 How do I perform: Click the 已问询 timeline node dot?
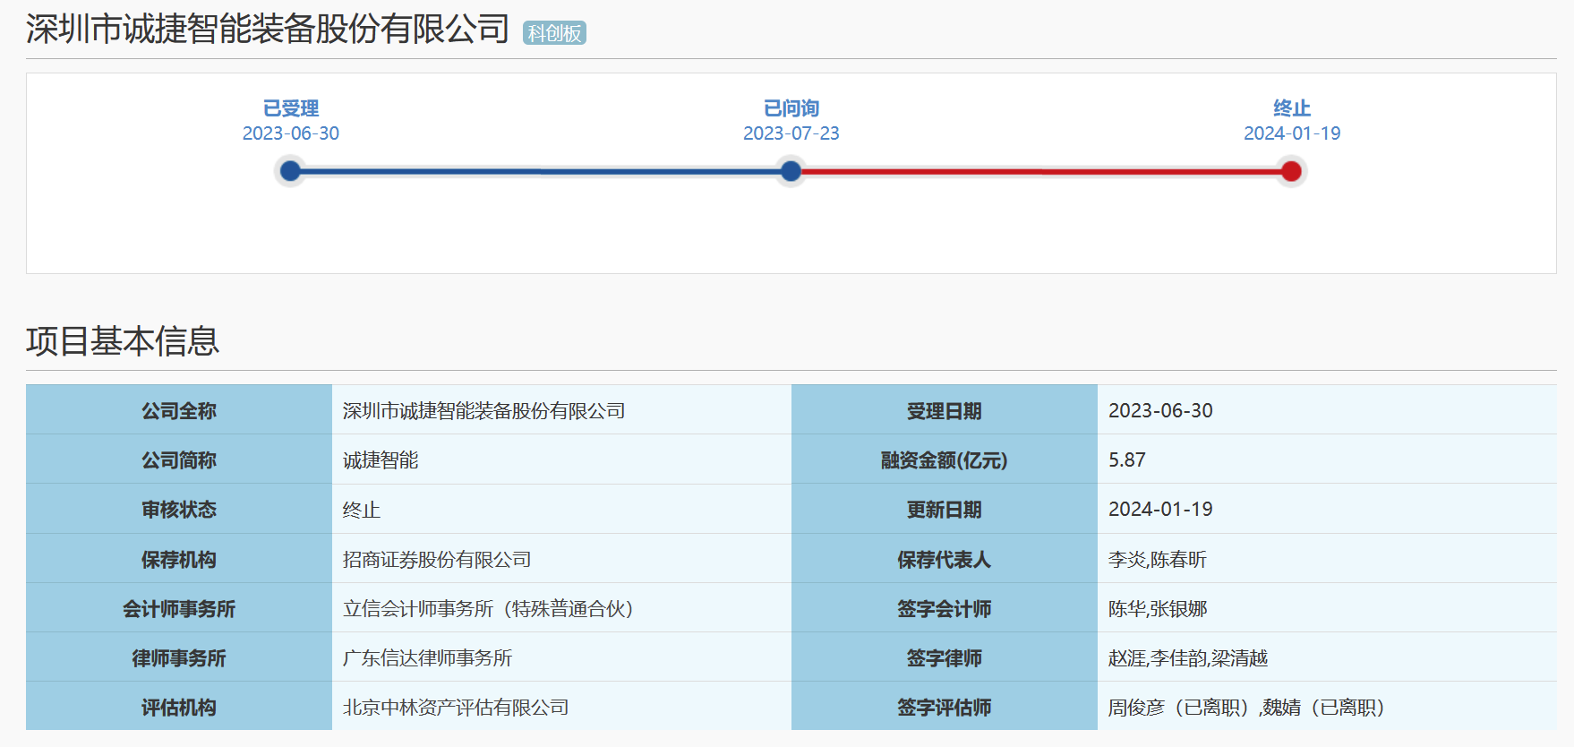click(x=791, y=171)
